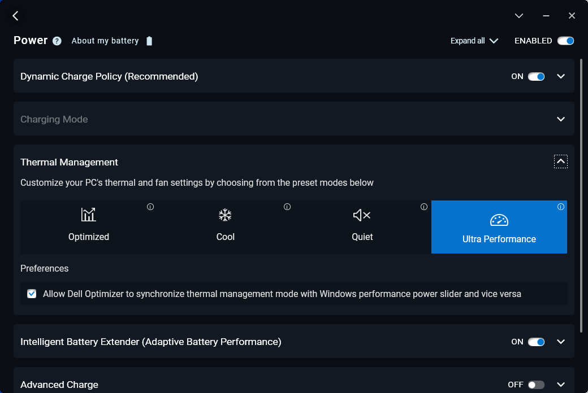Toggle the Dynamic Charge Policy switch off
This screenshot has width=588, height=393.
[x=536, y=76]
